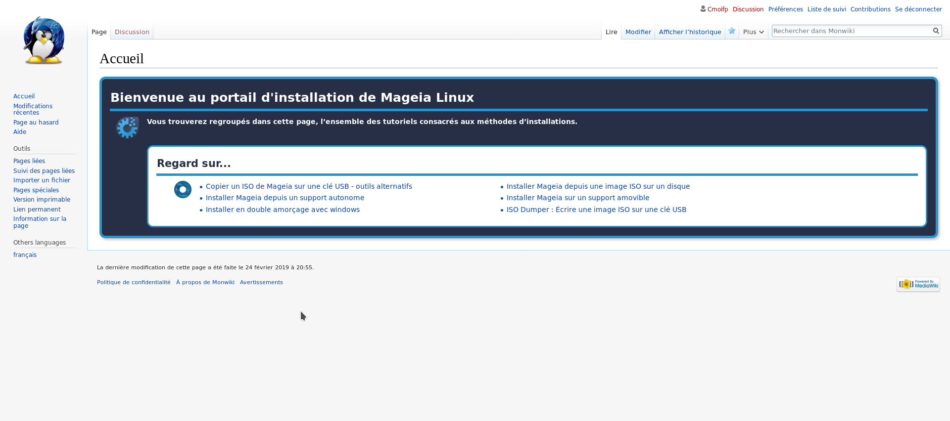
Task: Click Se déconnecter to log out
Action: coord(918,9)
